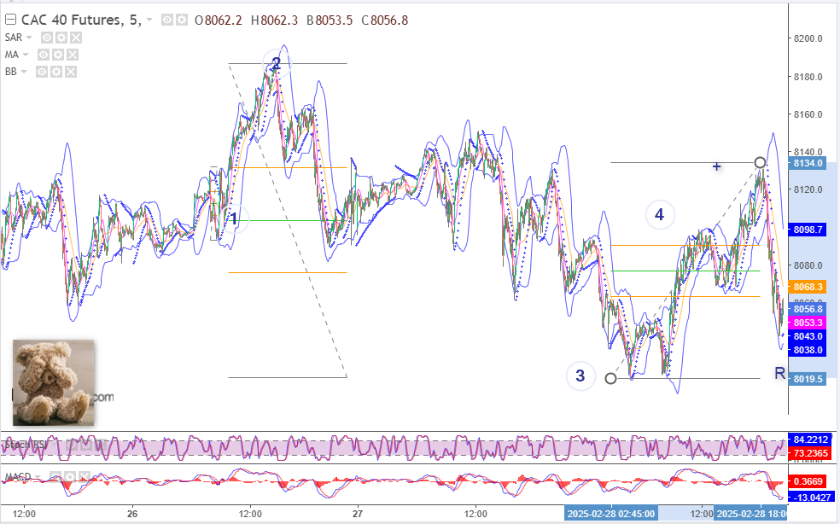
Task: Click the MACD value -13.0427
Action: click(x=810, y=498)
